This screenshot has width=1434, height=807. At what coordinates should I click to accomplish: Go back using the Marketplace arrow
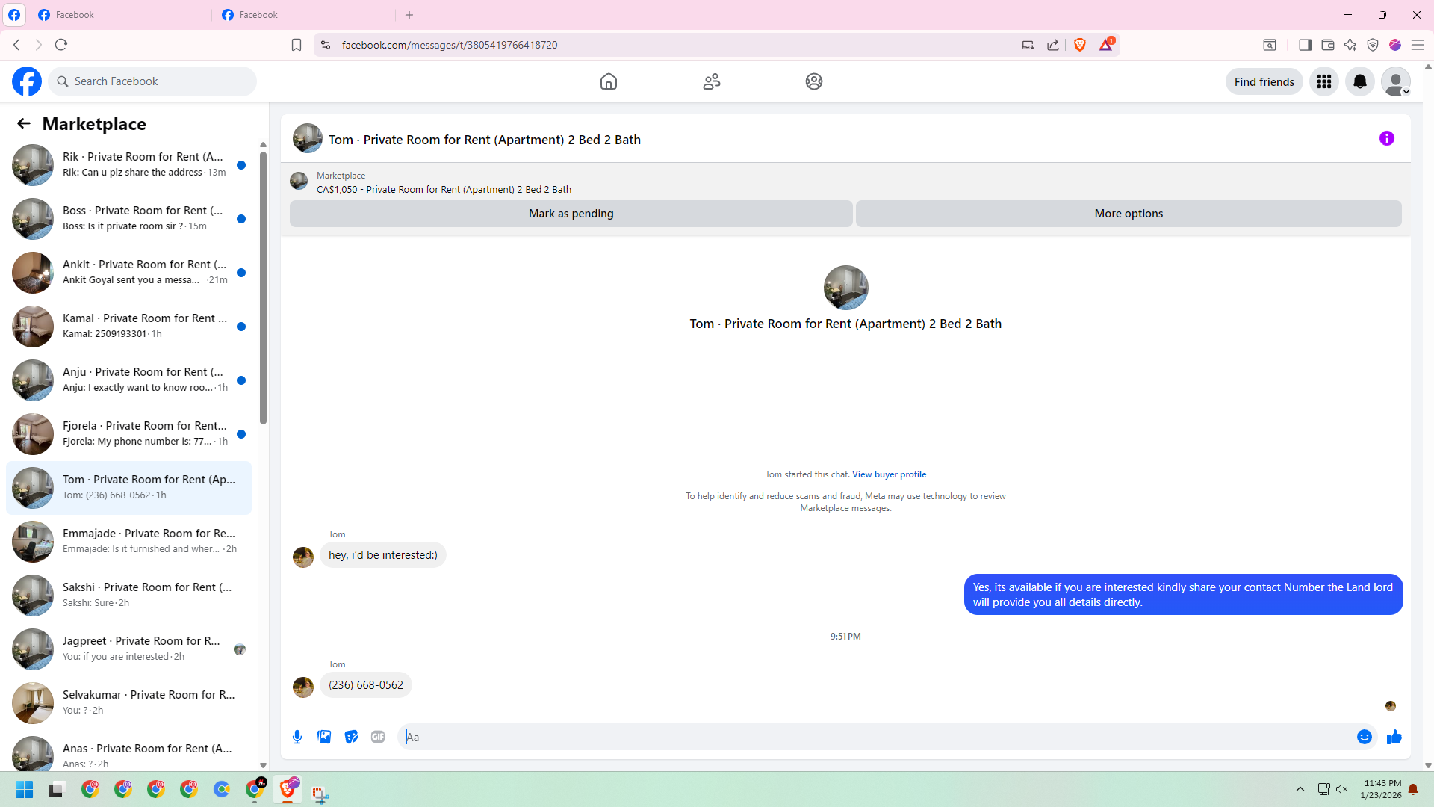[24, 123]
